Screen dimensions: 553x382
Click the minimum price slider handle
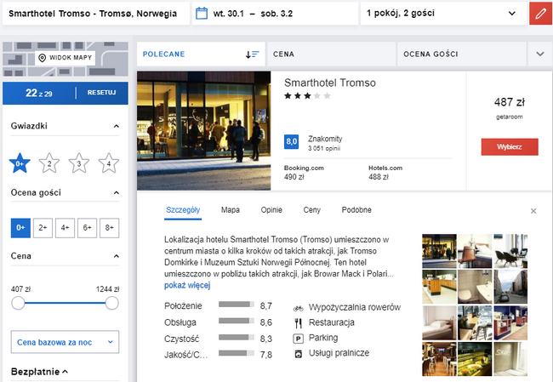click(18, 303)
